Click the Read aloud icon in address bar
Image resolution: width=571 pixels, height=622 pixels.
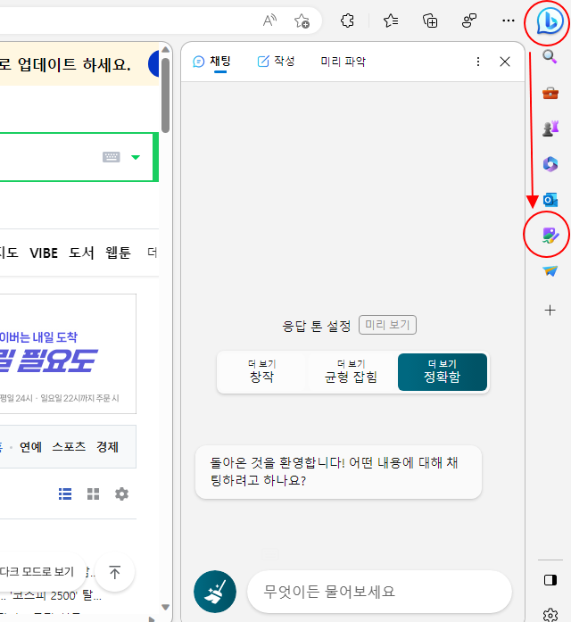tap(269, 21)
